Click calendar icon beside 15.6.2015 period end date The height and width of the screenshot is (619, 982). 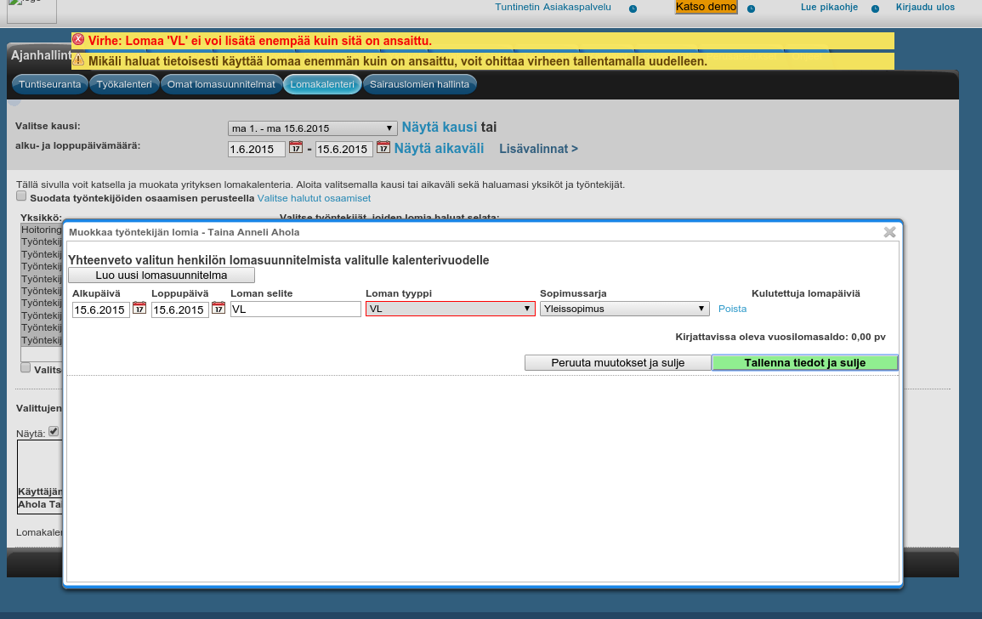(383, 148)
